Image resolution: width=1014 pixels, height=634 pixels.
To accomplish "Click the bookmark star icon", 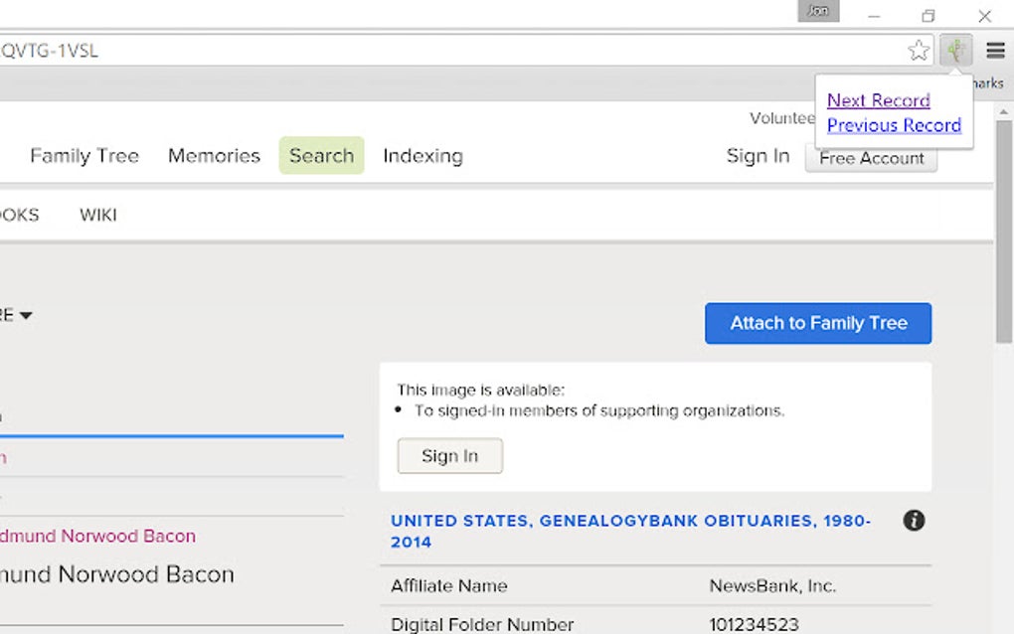I will point(919,51).
